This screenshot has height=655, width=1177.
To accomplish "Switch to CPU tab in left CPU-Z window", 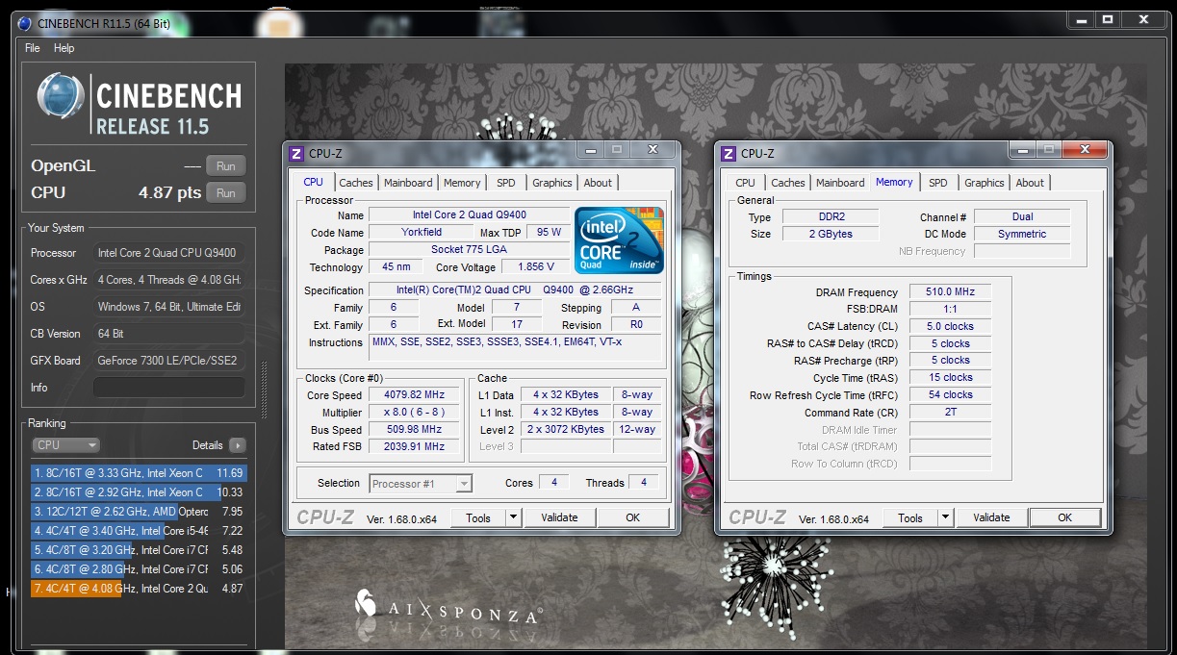I will tap(314, 182).
